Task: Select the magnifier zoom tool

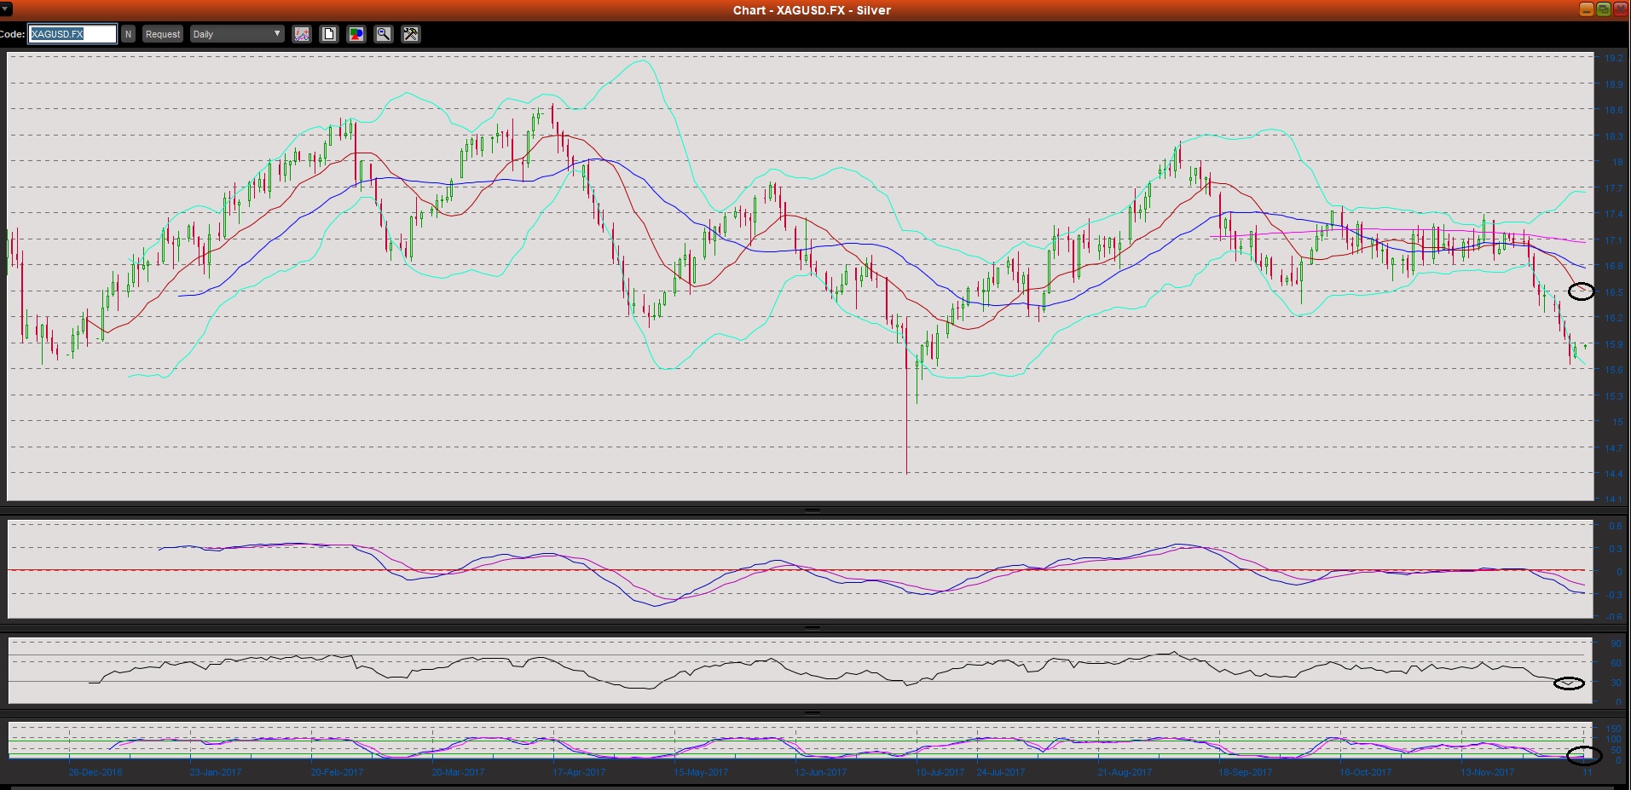Action: pyautogui.click(x=384, y=34)
